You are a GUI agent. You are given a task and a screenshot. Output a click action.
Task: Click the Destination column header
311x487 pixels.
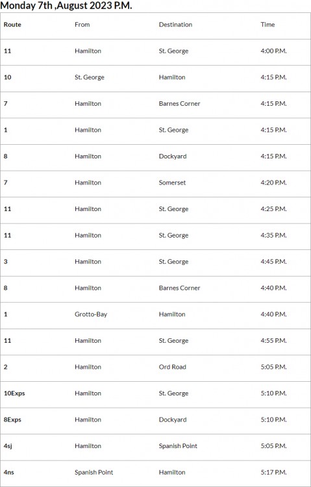[175, 25]
